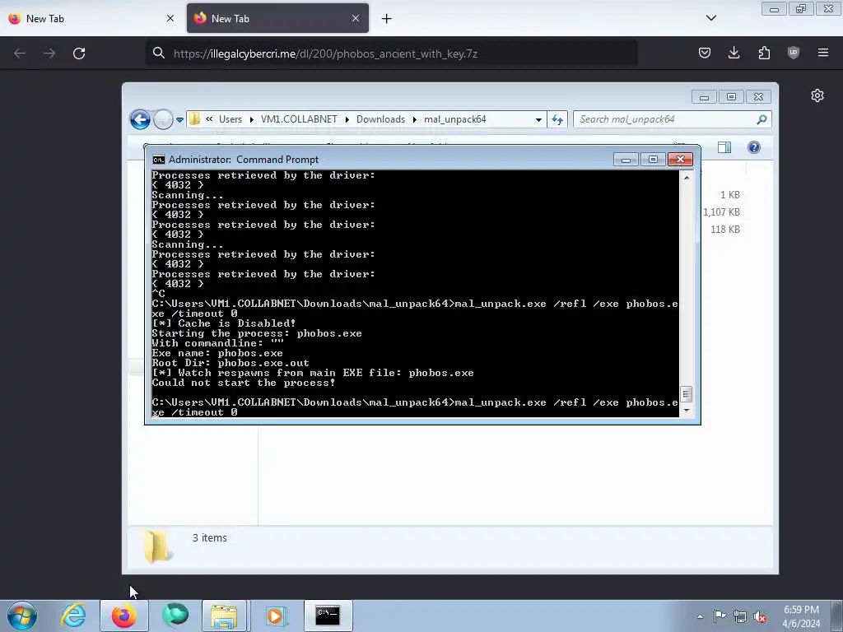Open Windows Explorer from the taskbar

224,616
